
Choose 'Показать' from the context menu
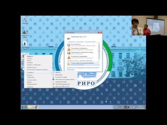pyautogui.click(x=38, y=62)
